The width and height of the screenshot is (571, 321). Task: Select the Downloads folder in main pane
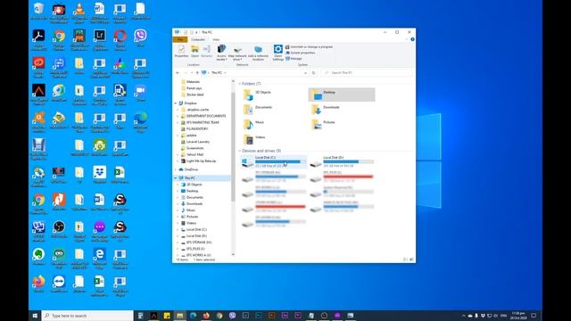tap(342, 109)
